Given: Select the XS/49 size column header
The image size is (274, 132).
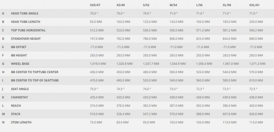Looking at the screenshot, I should (x=121, y=5).
